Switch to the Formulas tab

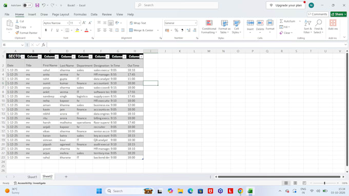[x=80, y=14]
